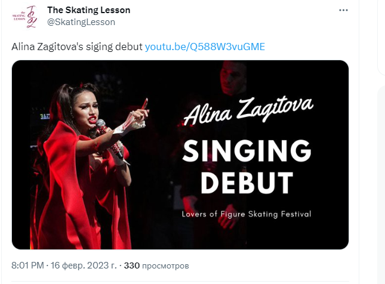The width and height of the screenshot is (385, 284).
Task: Click the word "DEBUT" in the thumbnail
Action: point(247,182)
